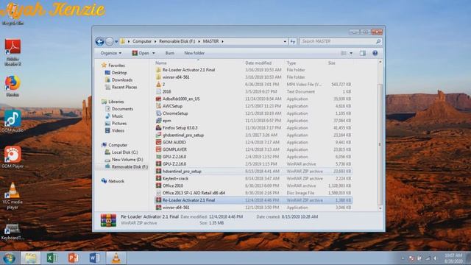Open the Organize dropdown menu
Viewport: 471px width, 265px height.
(111, 53)
